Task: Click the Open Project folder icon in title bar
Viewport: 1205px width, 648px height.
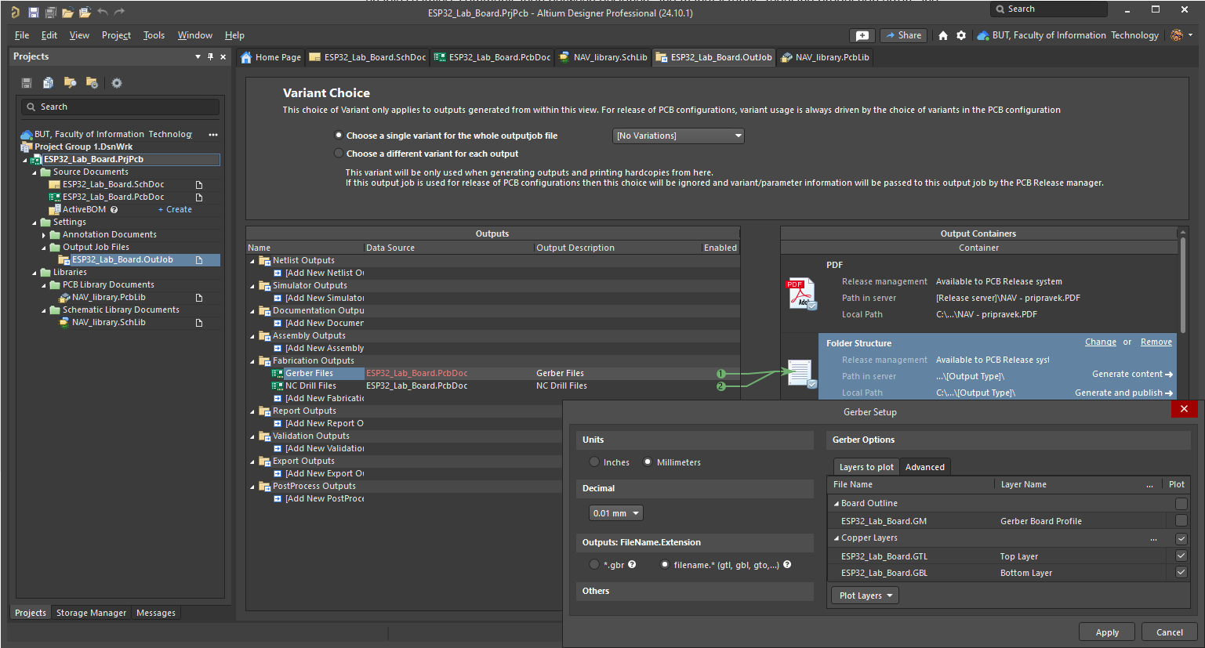Action: coord(85,13)
